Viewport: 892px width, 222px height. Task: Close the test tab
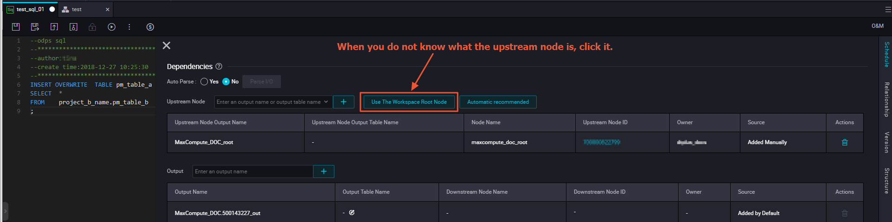click(107, 9)
